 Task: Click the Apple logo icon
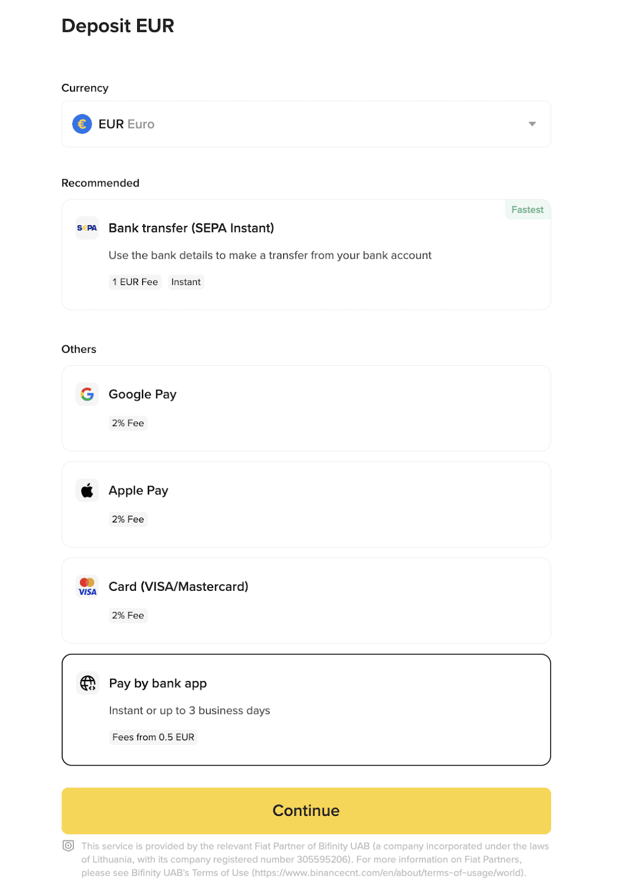(87, 491)
